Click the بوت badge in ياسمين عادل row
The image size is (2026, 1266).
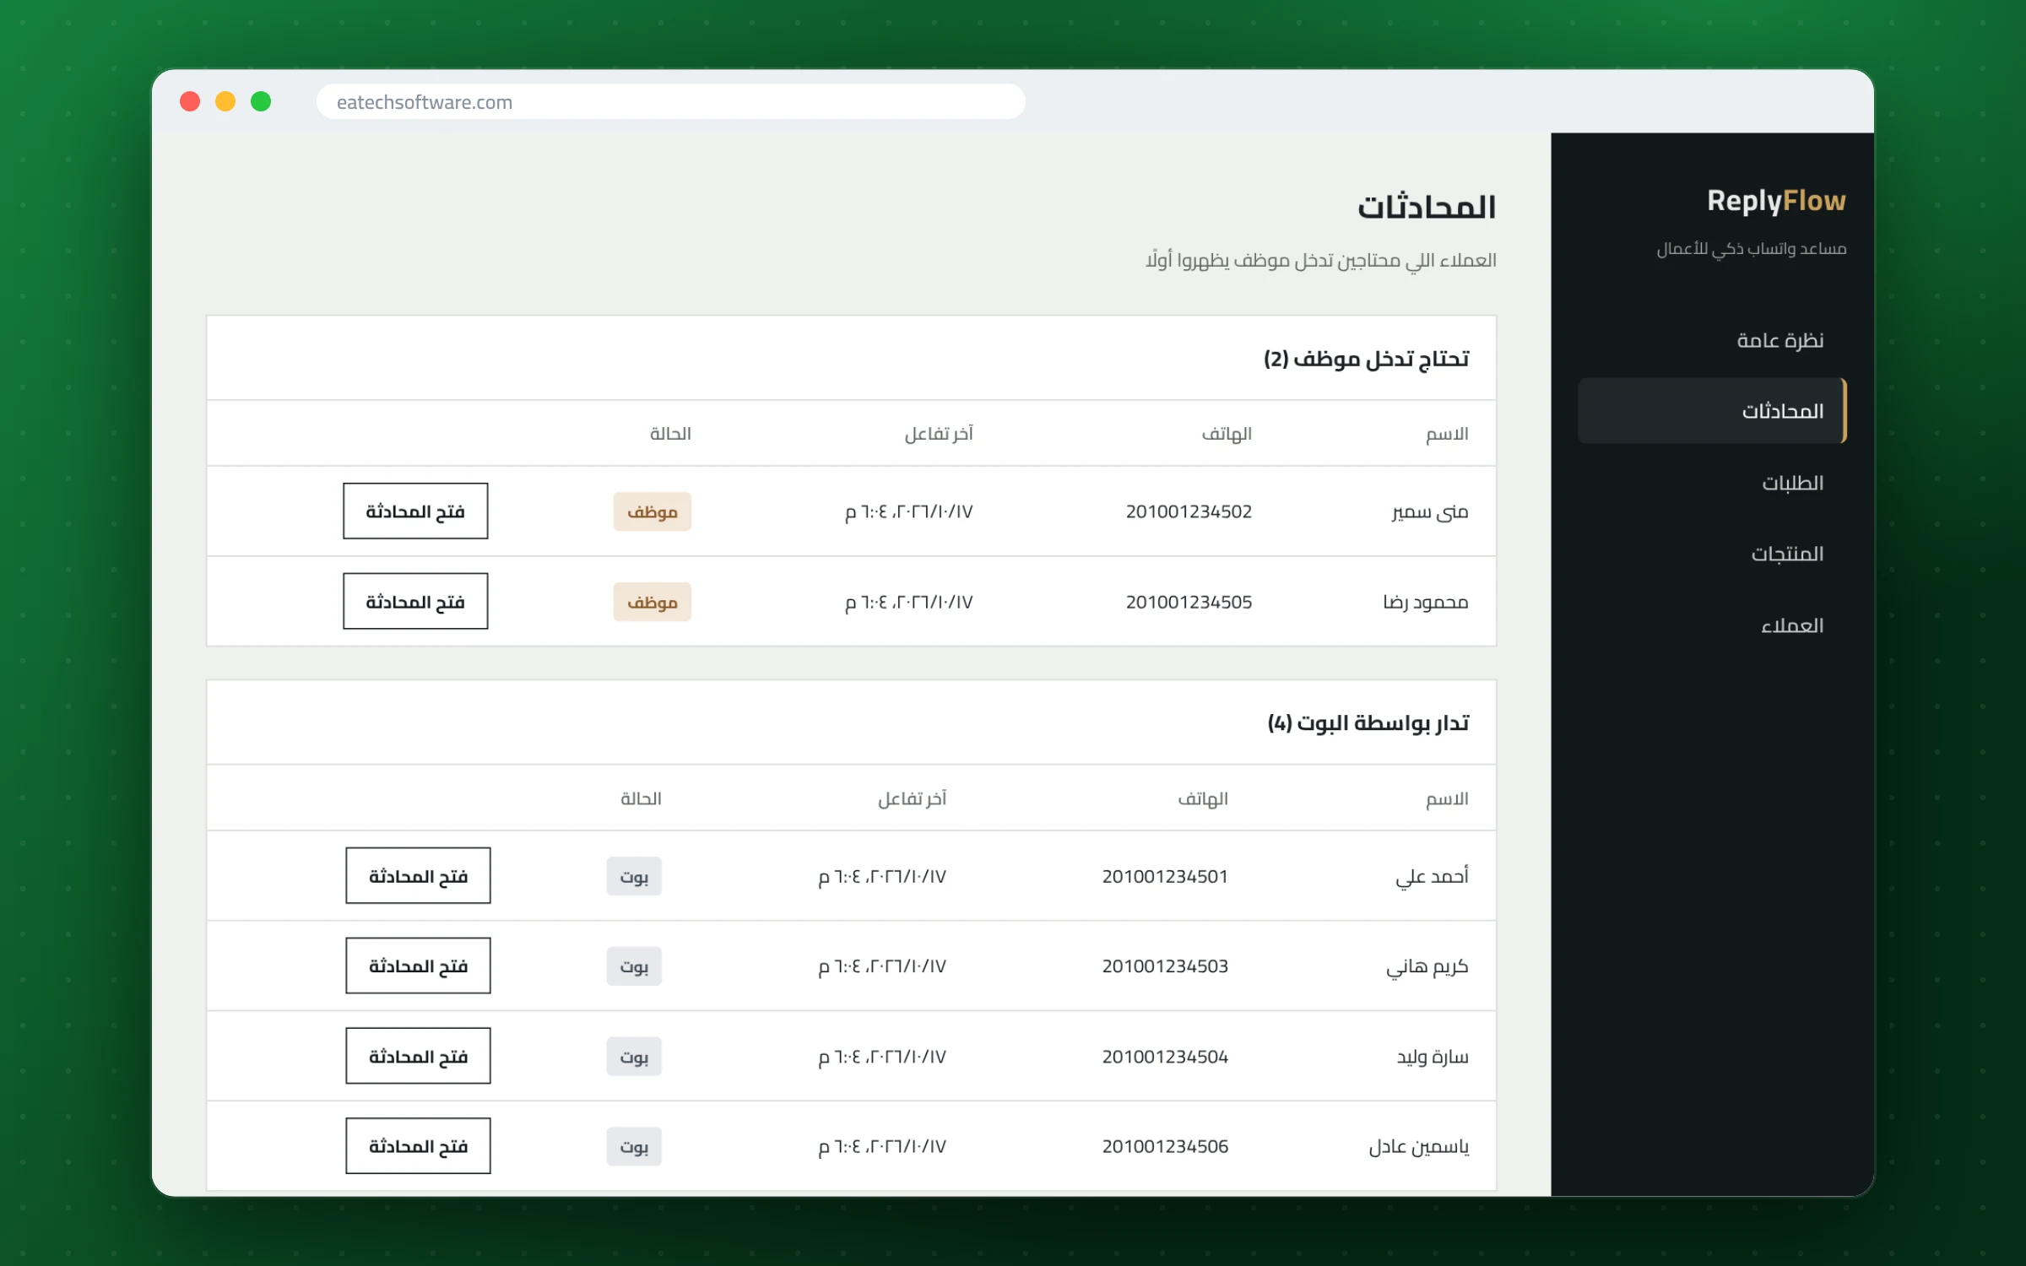pos(634,1147)
